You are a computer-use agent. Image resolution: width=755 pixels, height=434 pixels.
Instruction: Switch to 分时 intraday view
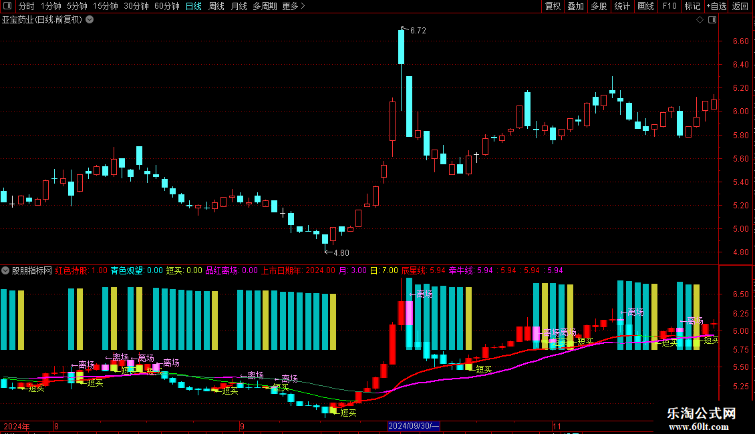[27, 6]
